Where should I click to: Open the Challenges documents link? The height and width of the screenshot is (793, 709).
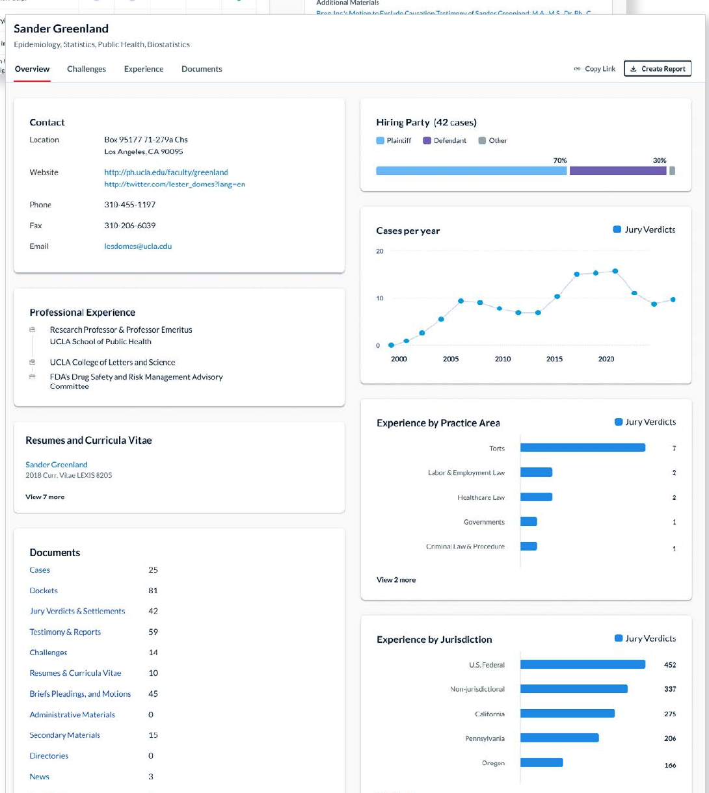(48, 653)
